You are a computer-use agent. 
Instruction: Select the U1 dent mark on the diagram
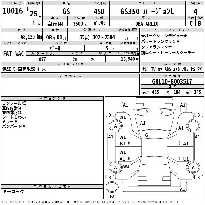coord(186,159)
